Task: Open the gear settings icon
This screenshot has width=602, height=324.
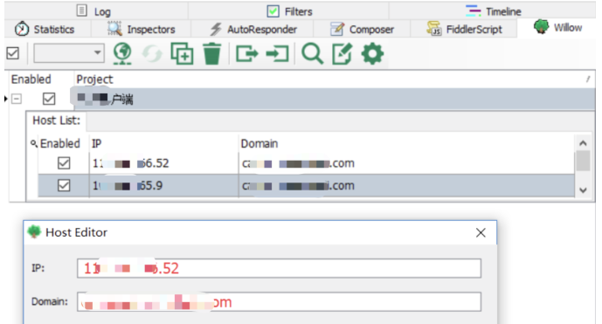Action: (372, 53)
